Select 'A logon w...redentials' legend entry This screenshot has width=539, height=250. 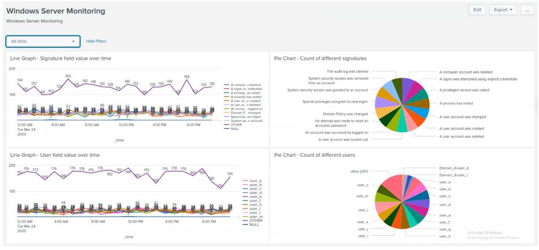click(x=242, y=89)
